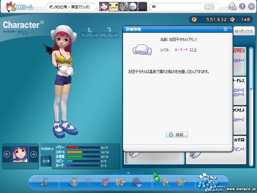
Task: Click the green C card icon in bottom bar
Action: click(120, 182)
